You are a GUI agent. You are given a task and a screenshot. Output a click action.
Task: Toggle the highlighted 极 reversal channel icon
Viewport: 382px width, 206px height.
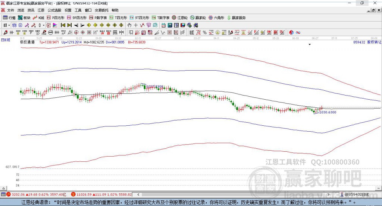[x=49, y=25]
